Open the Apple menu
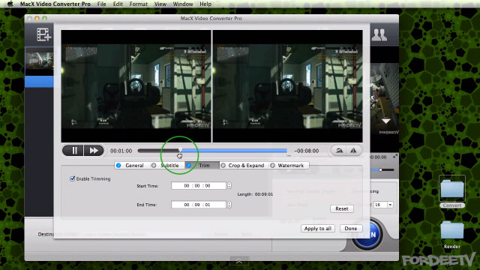The width and height of the screenshot is (480, 270). (10, 4)
